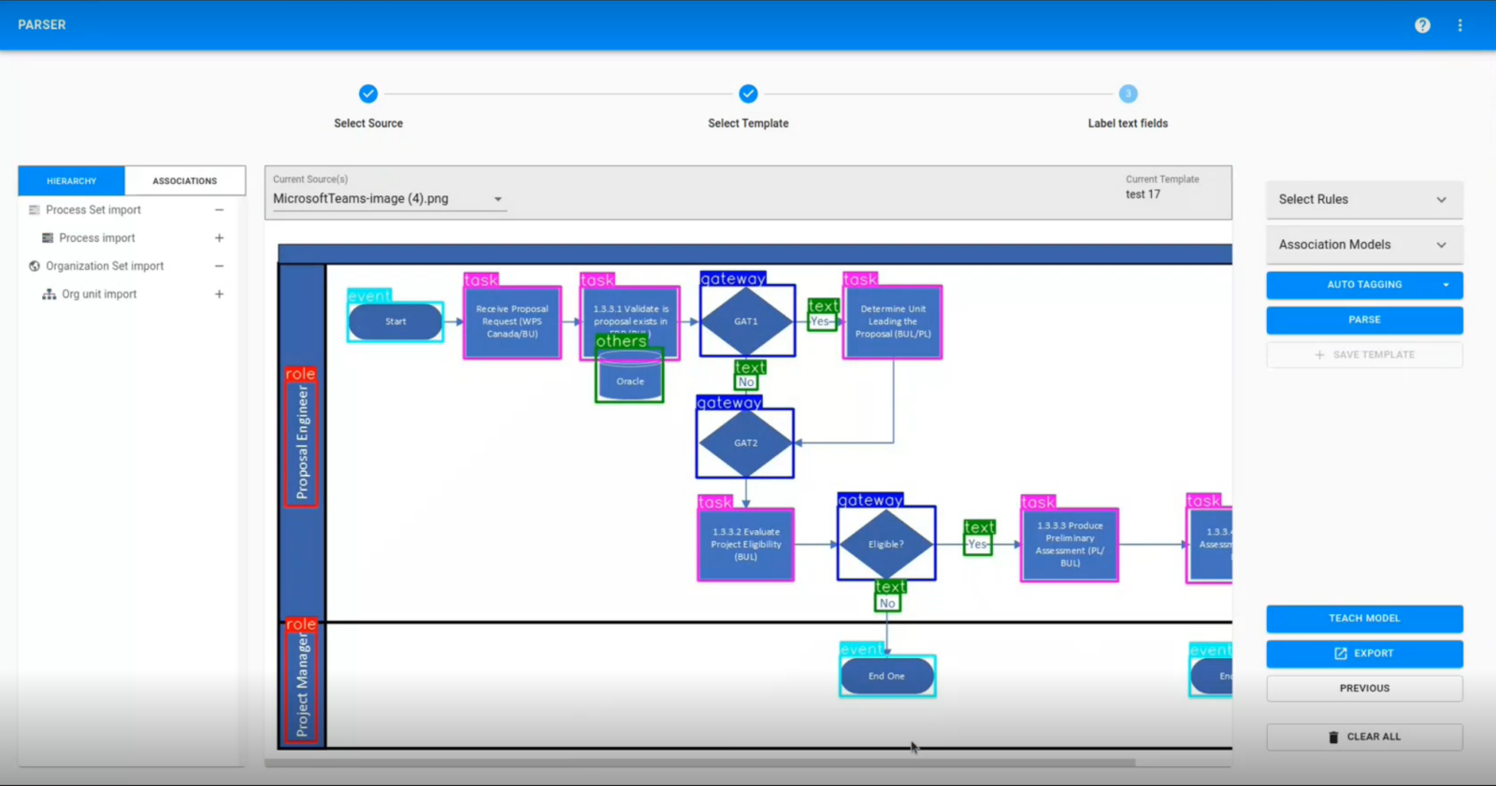1496x786 pixels.
Task: Collapse the Process Set import node
Action: (x=219, y=210)
